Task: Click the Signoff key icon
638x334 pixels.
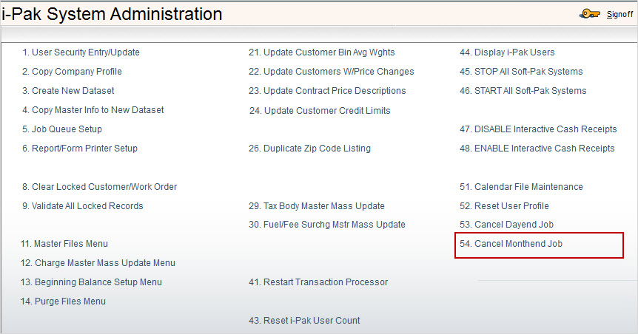Action: tap(589, 14)
